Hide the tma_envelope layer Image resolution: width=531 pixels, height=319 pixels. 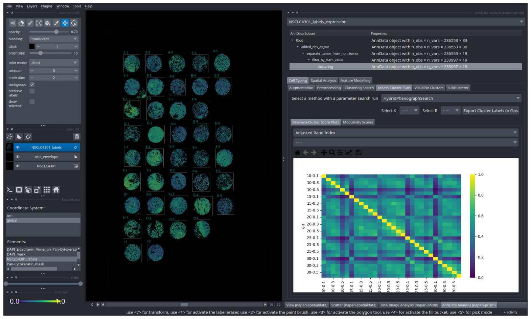tap(18, 157)
